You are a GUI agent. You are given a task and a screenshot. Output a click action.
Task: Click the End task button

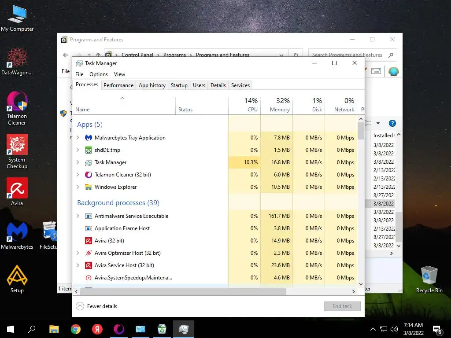tap(342, 306)
